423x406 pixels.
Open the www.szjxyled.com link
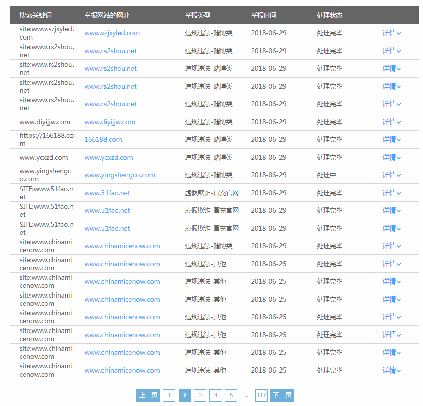click(x=112, y=33)
